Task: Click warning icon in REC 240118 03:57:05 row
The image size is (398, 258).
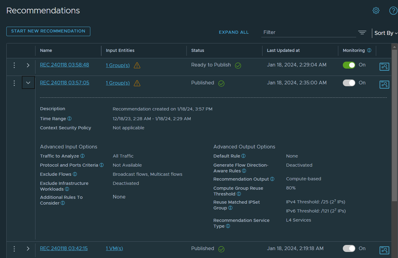Action: tap(137, 83)
